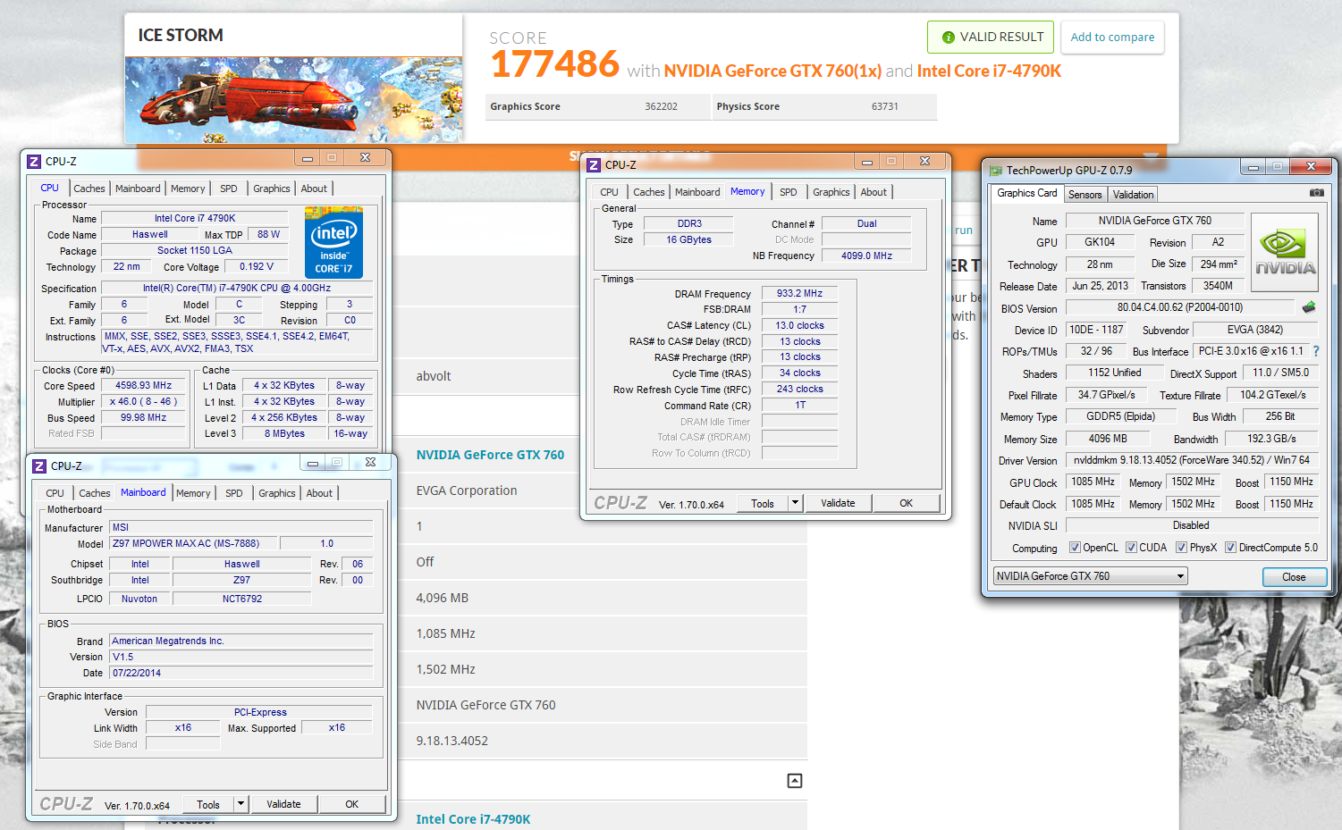Click the VALID RESULT button
Screen dimensions: 1342x830
[991, 38]
